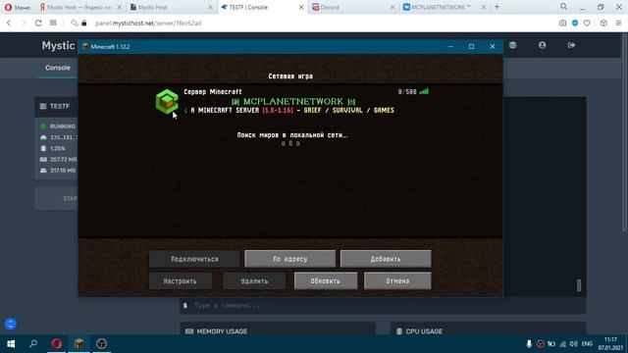Click the Подключиться button
This screenshot has width=628, height=353.
pyautogui.click(x=194, y=259)
